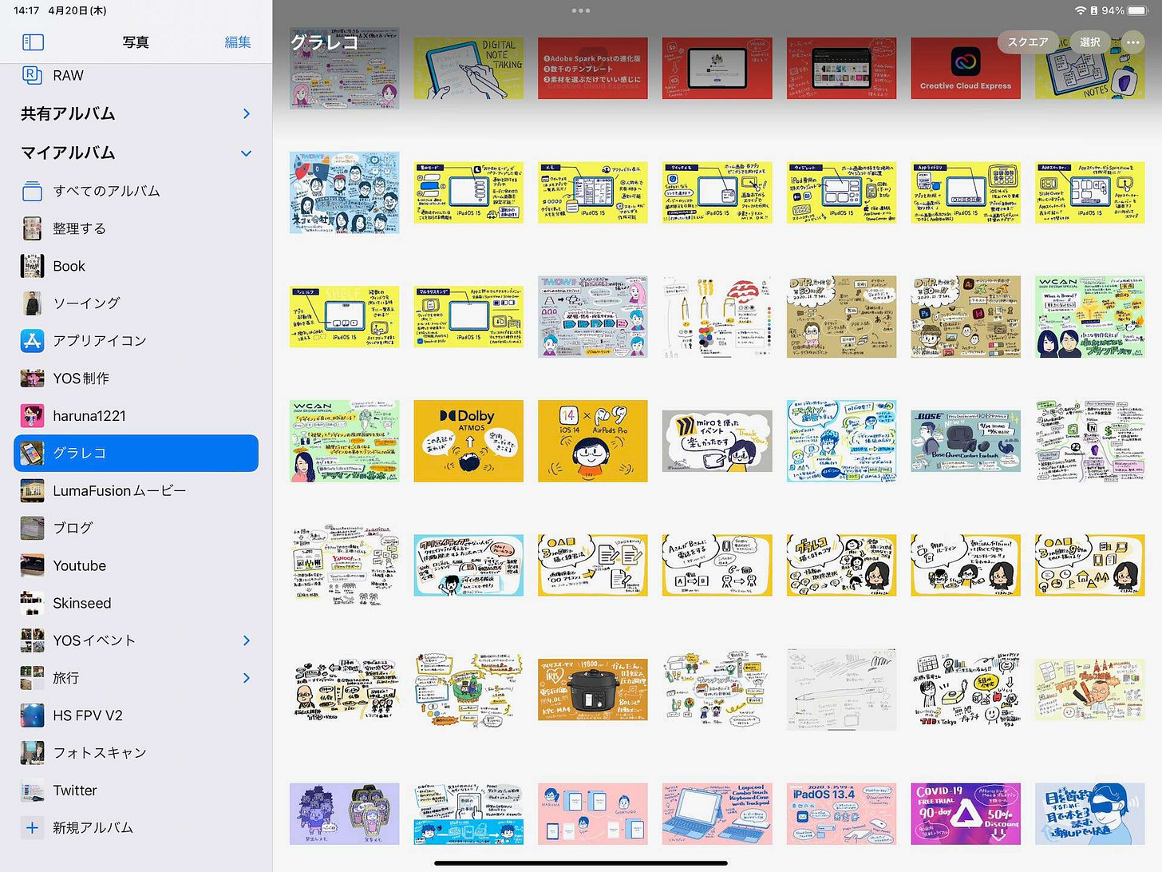The image size is (1162, 872).
Task: Open the YOS イベント folder icon
Action: tap(32, 640)
